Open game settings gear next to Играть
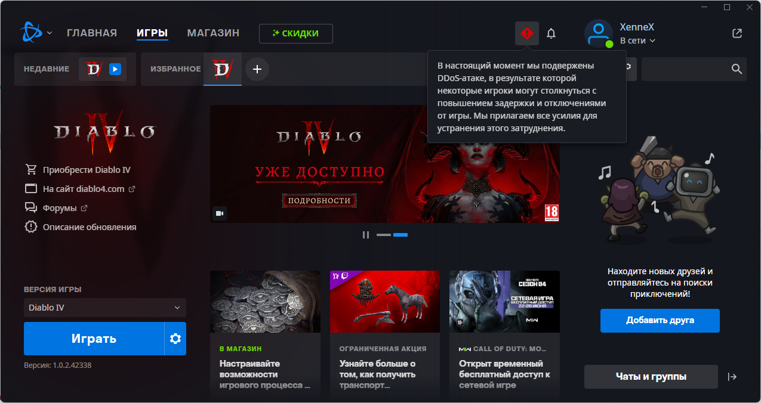The width and height of the screenshot is (761, 403). click(x=175, y=339)
